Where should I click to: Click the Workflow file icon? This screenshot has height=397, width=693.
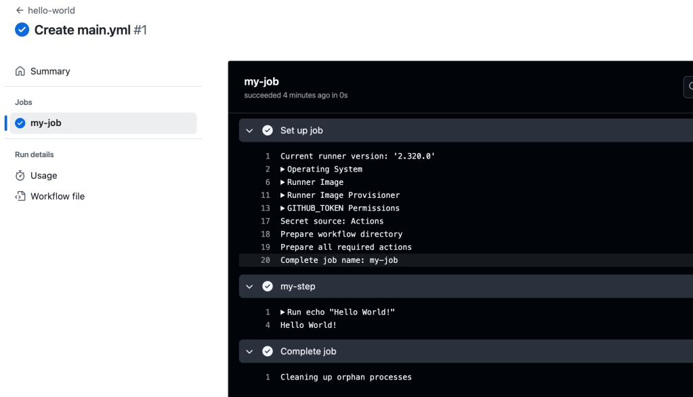click(20, 196)
